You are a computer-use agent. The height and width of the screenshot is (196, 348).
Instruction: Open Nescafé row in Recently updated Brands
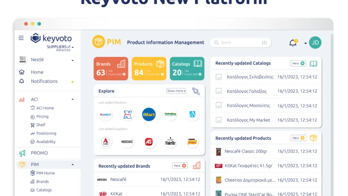point(149,179)
